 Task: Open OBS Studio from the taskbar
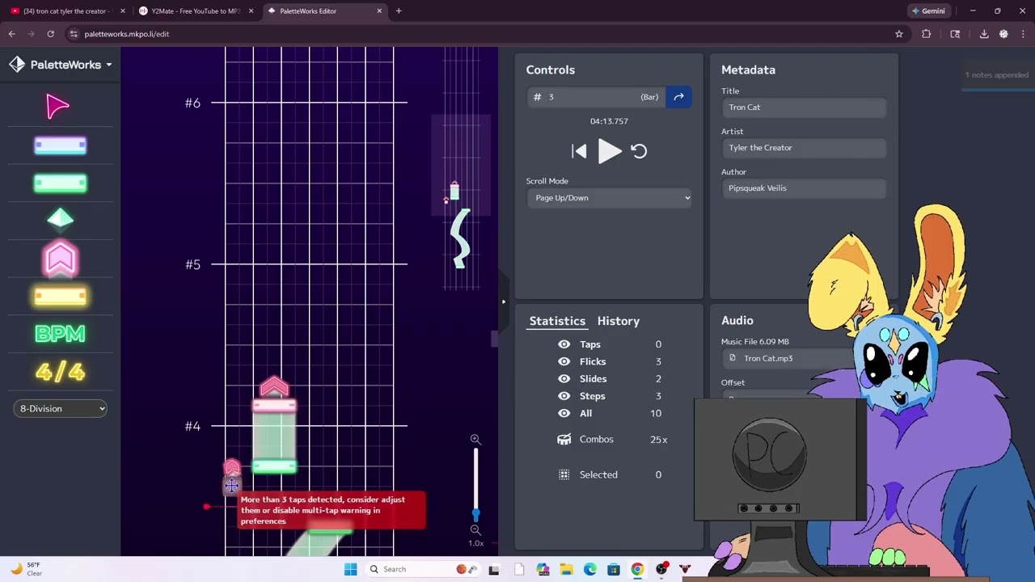[x=661, y=569]
